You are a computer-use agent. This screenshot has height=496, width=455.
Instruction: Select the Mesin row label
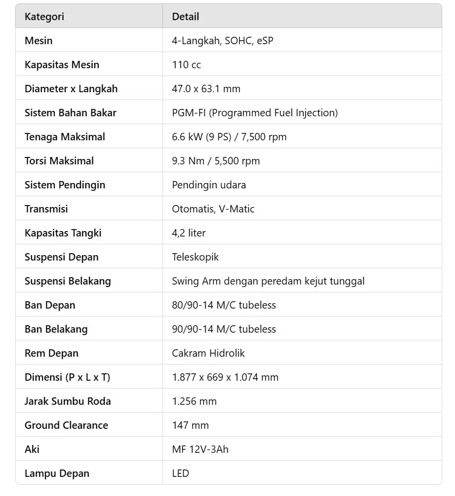[38, 41]
